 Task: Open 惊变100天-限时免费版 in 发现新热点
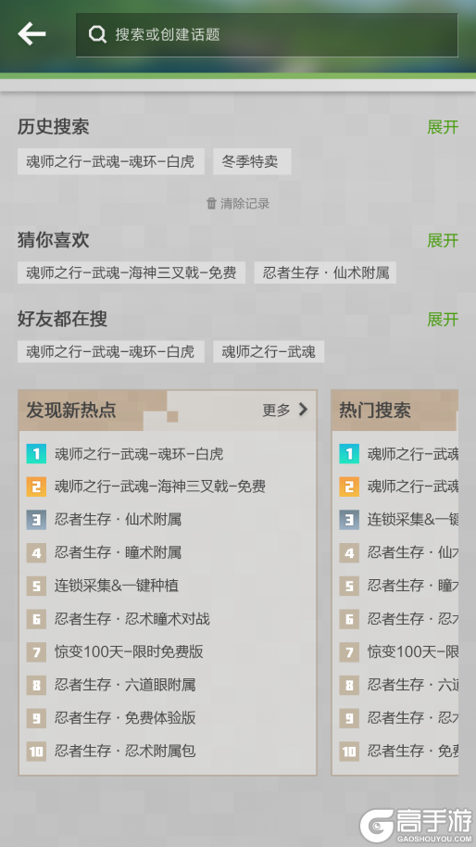pyautogui.click(x=129, y=651)
